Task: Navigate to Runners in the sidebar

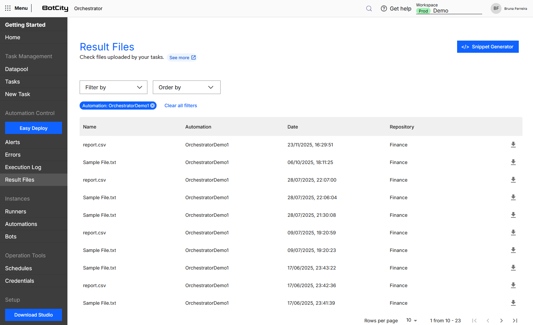Action: 16,211
